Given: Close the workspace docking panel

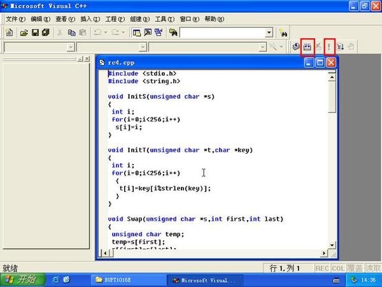Looking at the screenshot, I should [x=87, y=59].
